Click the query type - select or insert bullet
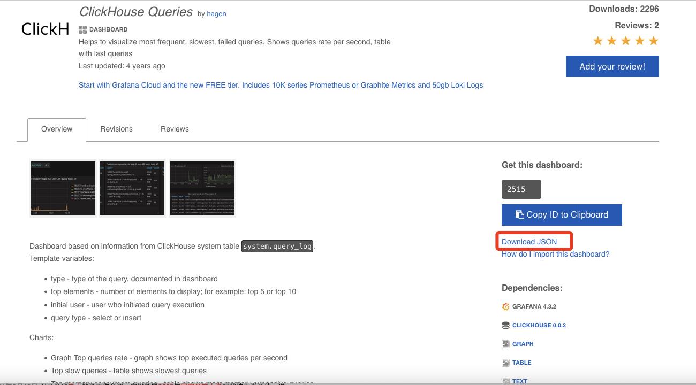696x385 pixels. [x=96, y=318]
